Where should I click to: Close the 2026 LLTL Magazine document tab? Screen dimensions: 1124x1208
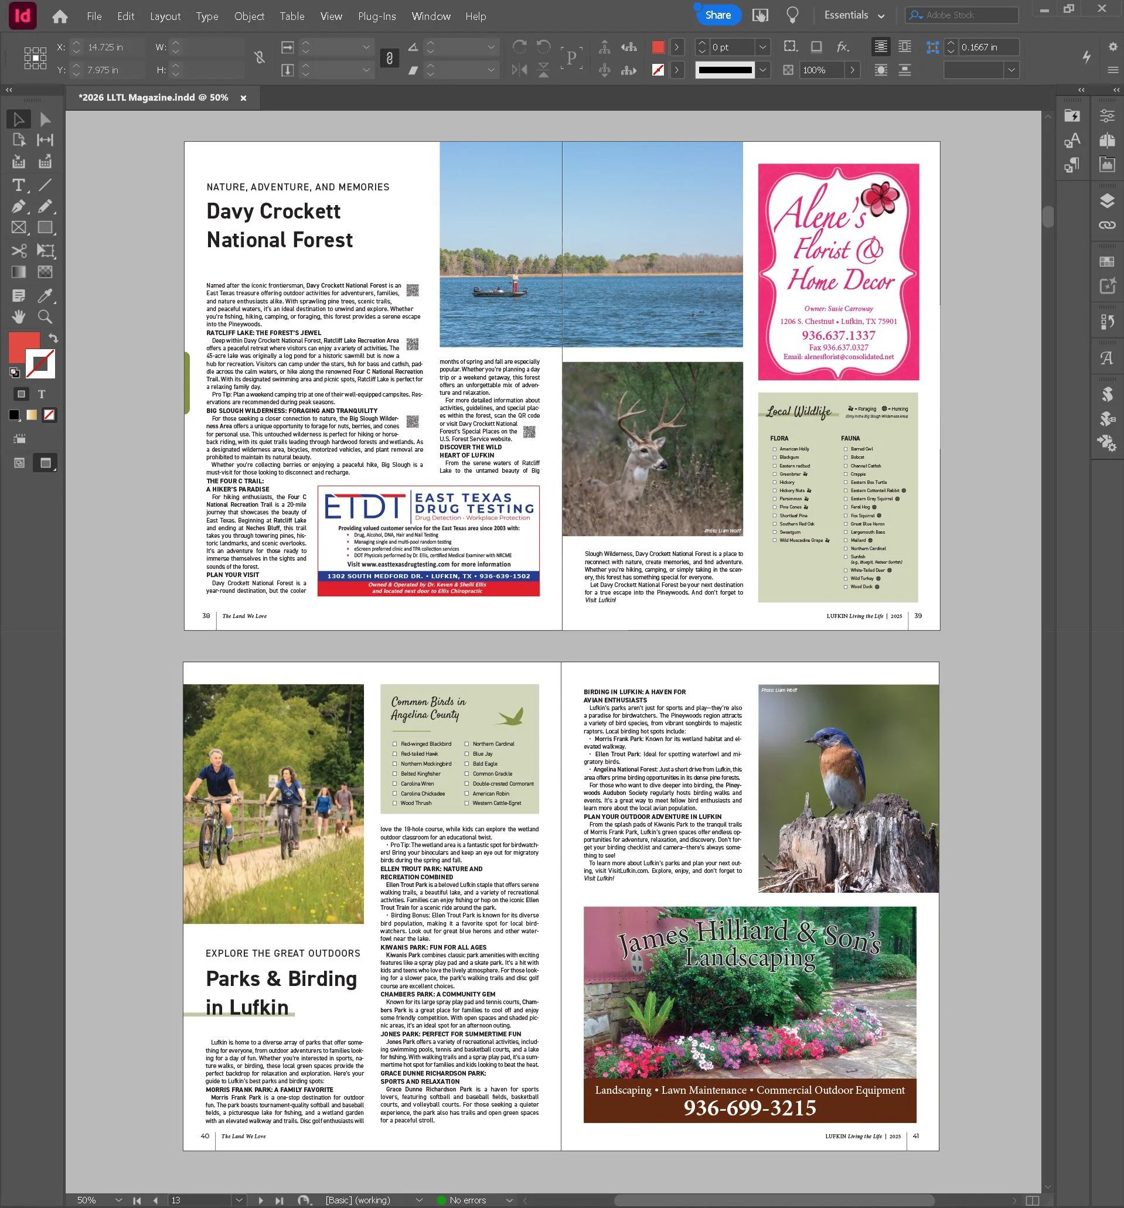click(x=243, y=98)
